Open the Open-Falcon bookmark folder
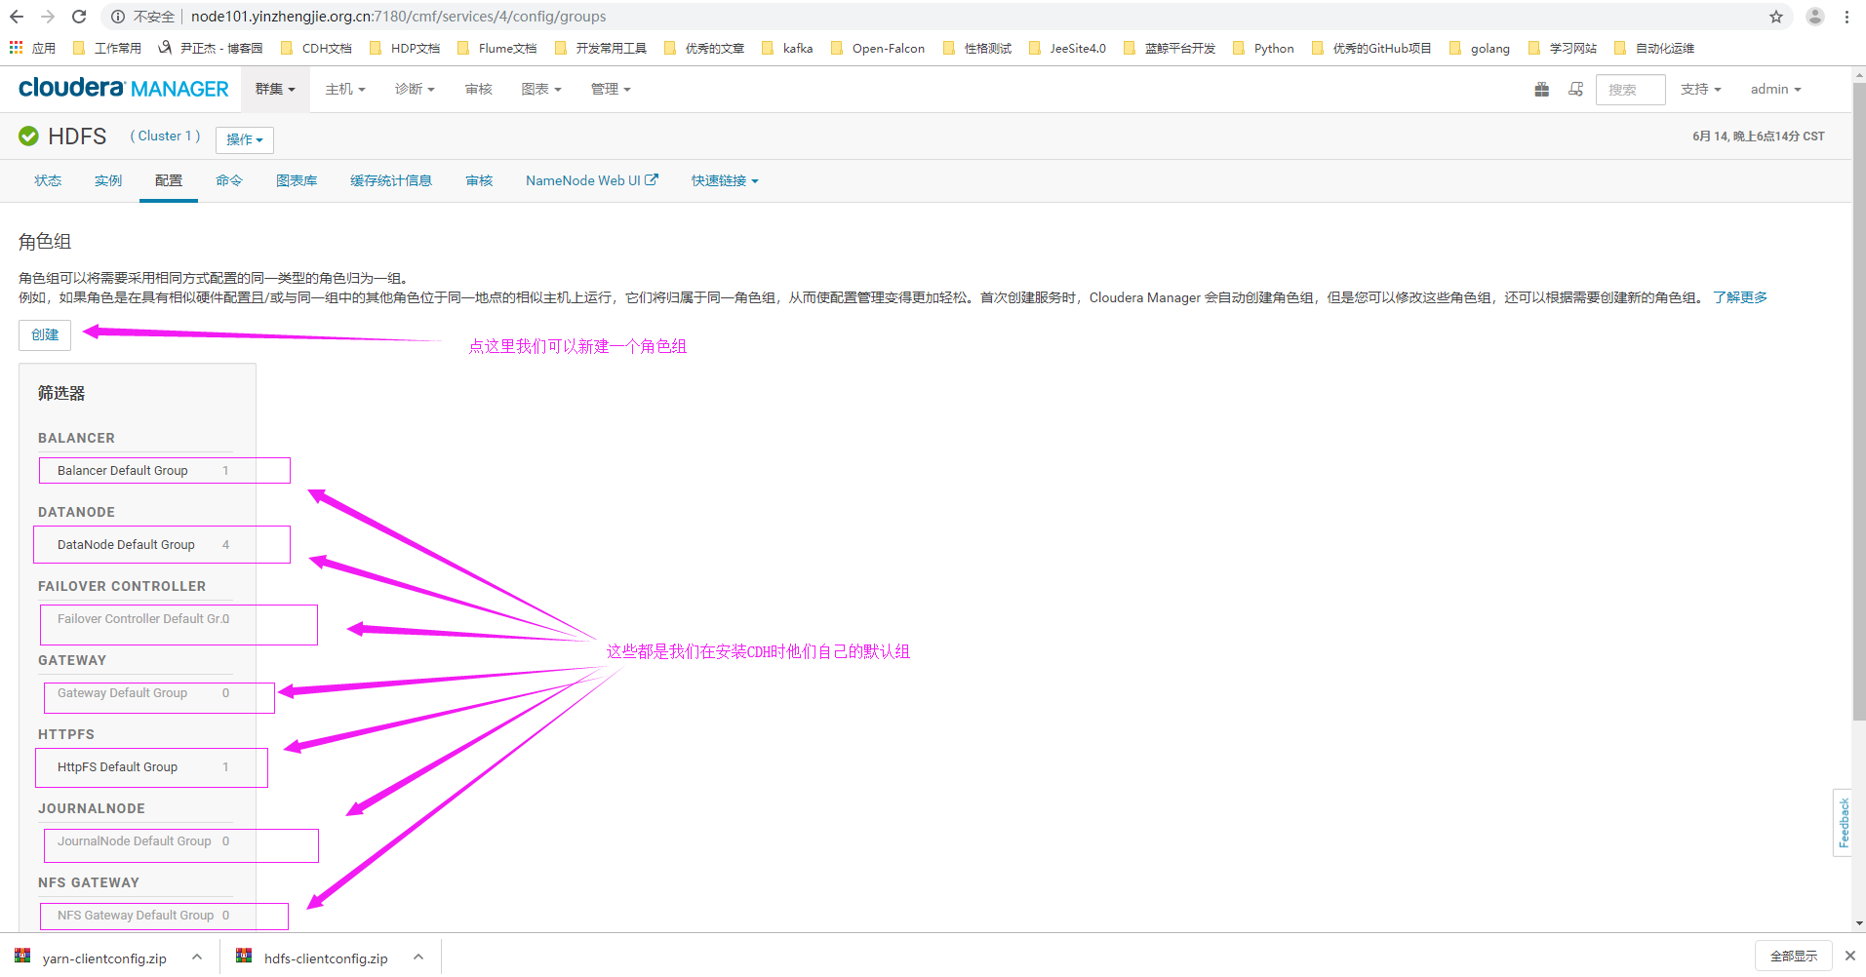The width and height of the screenshot is (1866, 977). point(877,48)
